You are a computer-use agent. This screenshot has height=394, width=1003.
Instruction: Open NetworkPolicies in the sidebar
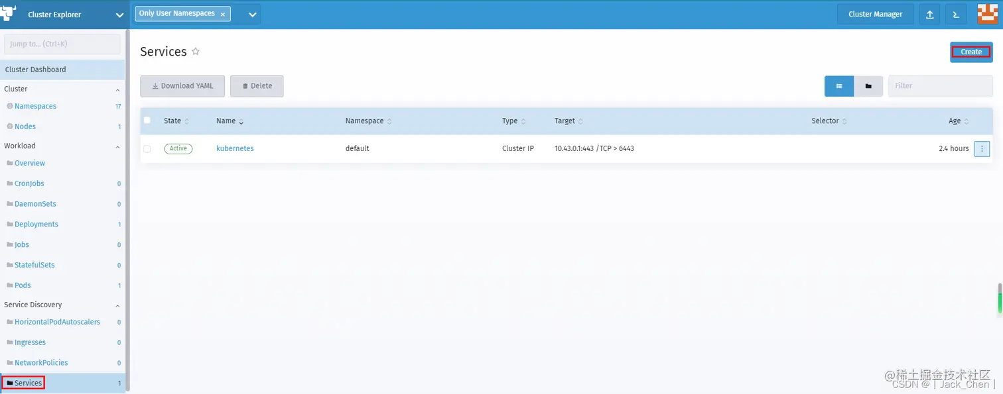(41, 363)
